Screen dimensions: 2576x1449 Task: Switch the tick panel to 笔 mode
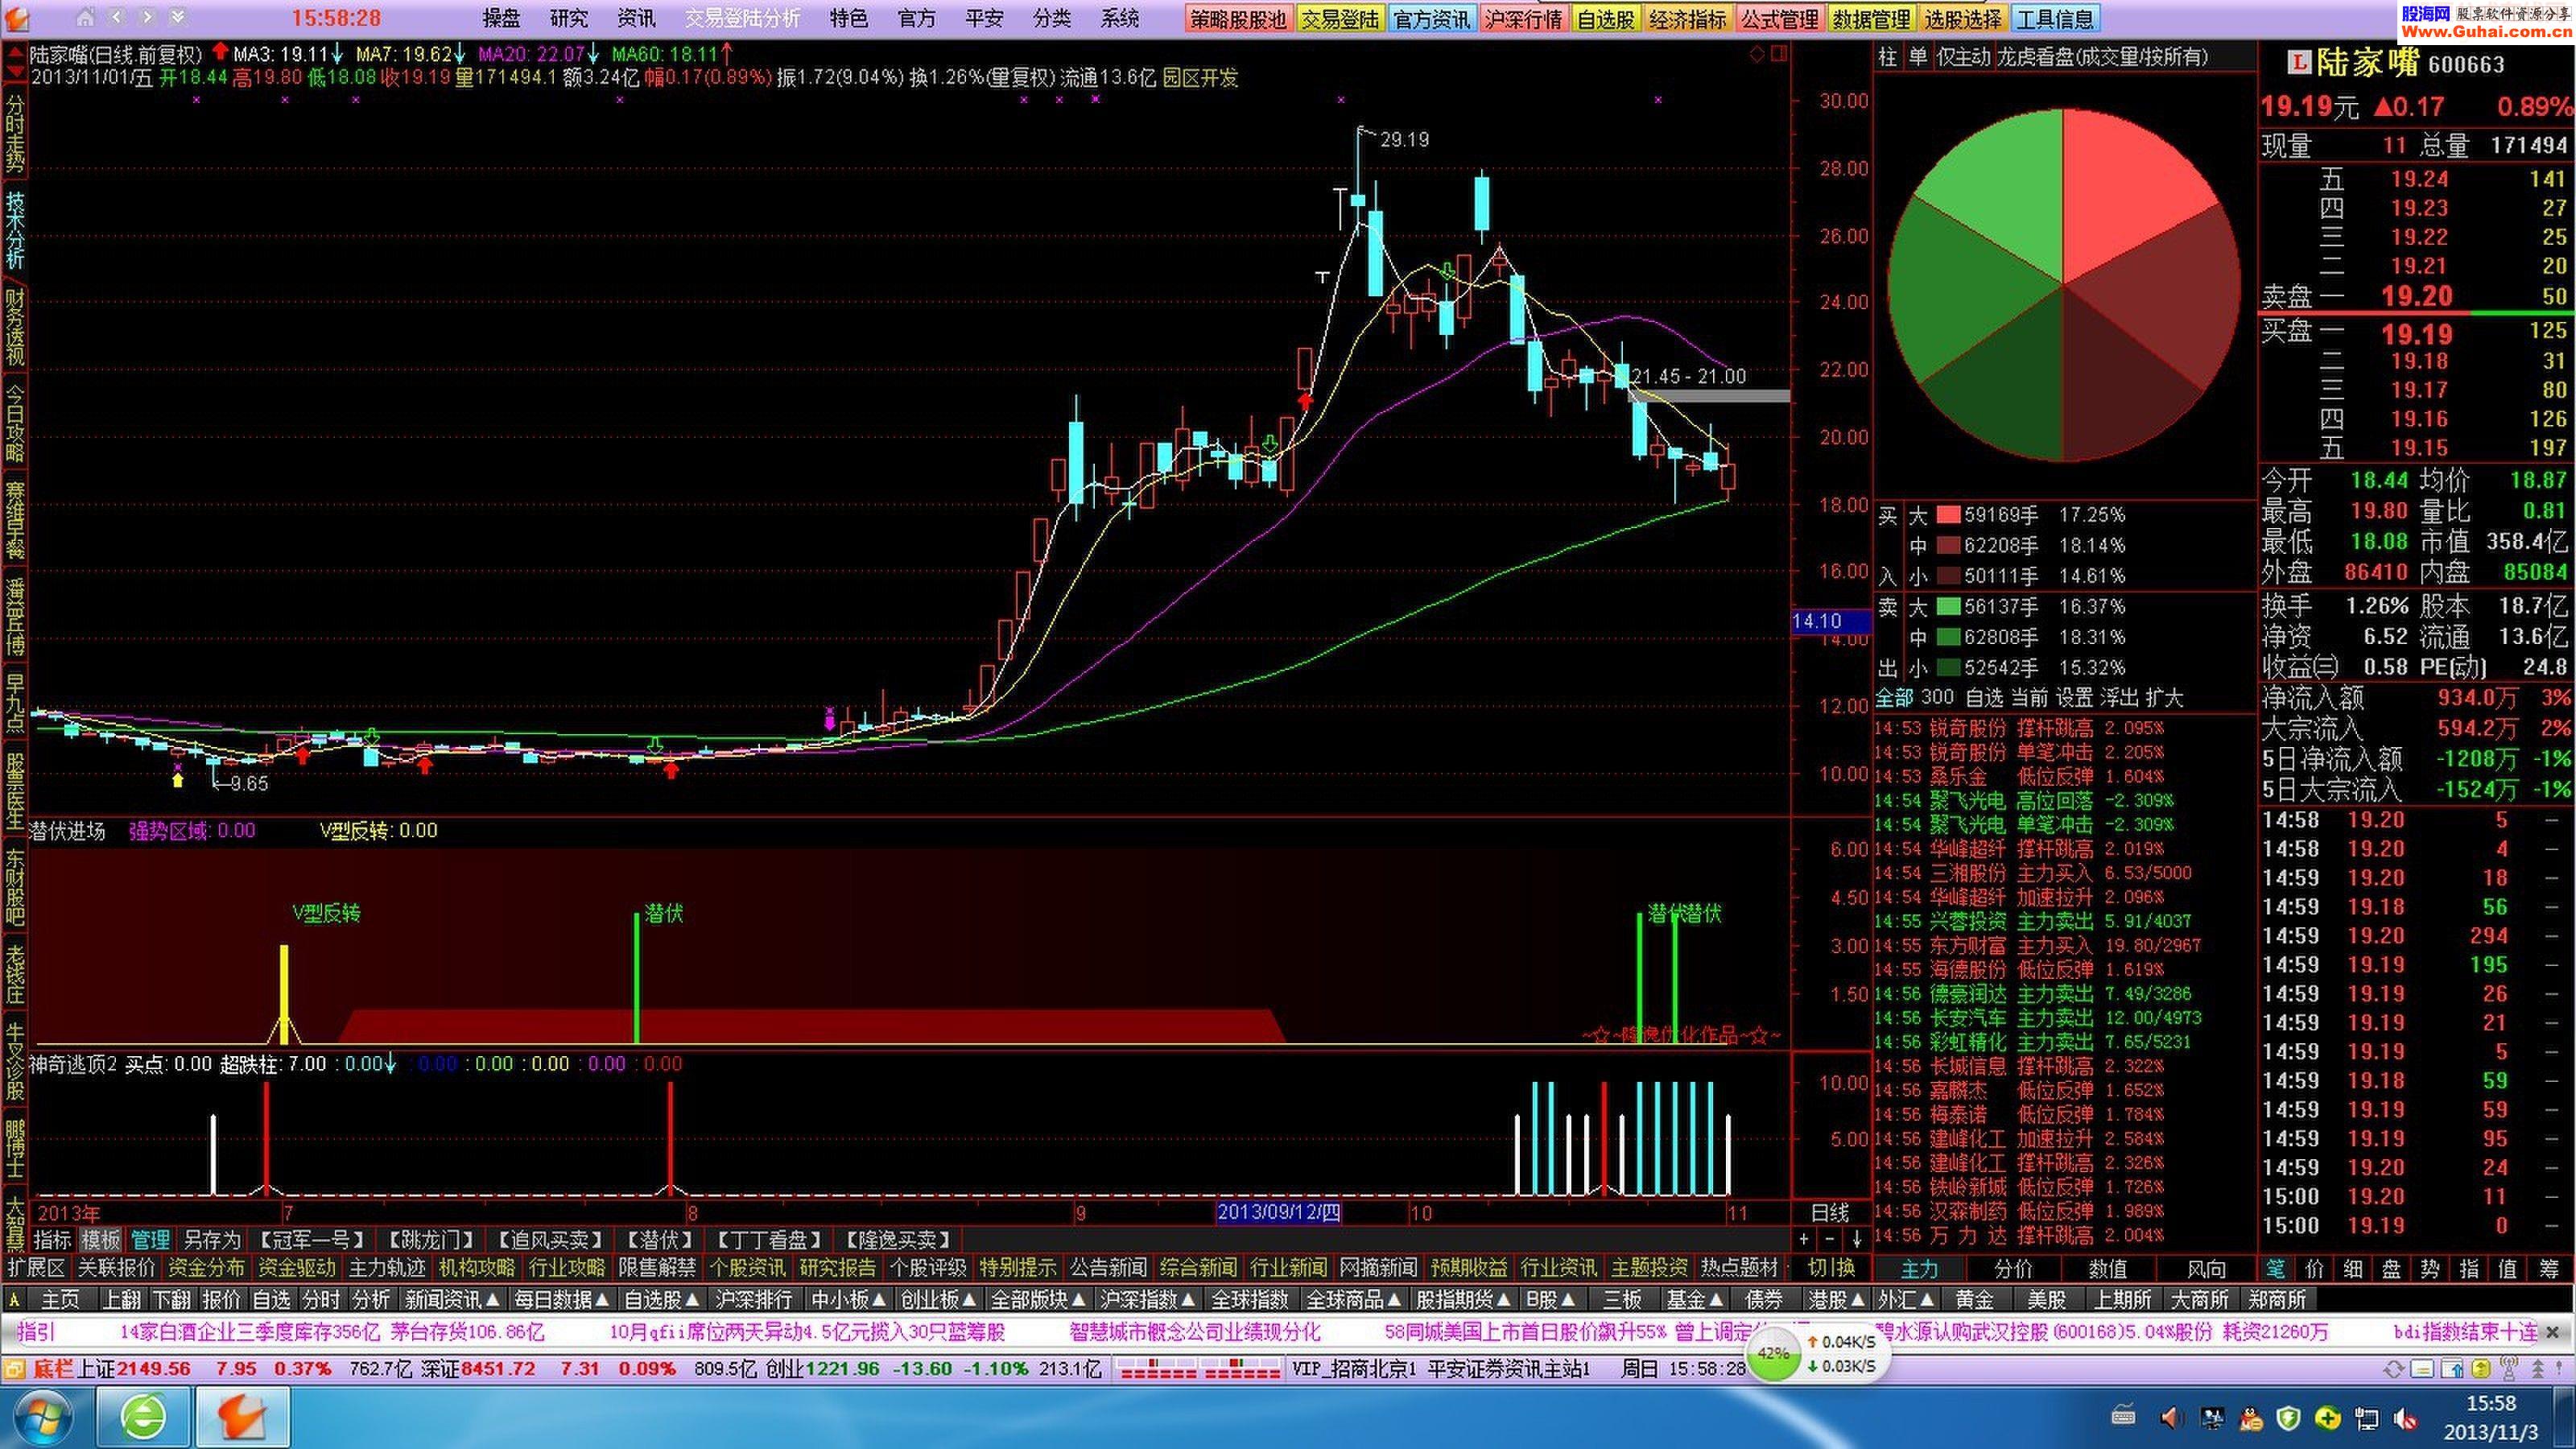point(2277,1269)
